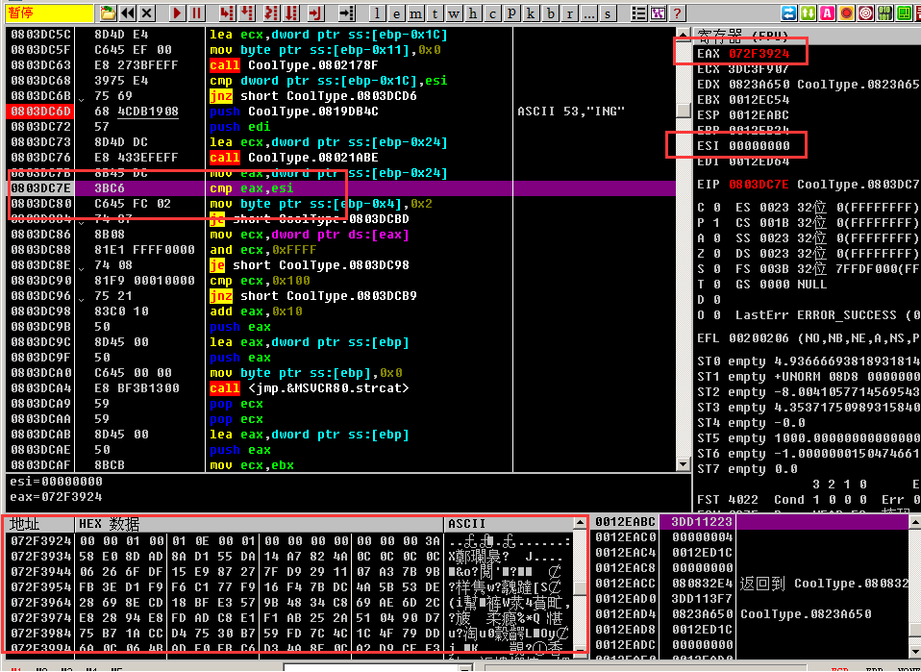Restart the debugged program with rewind icon
The width and height of the screenshot is (921, 672).
coord(128,13)
